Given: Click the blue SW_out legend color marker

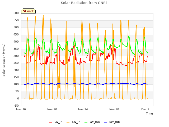Looking at the screenshot, I should tap(106, 122).
